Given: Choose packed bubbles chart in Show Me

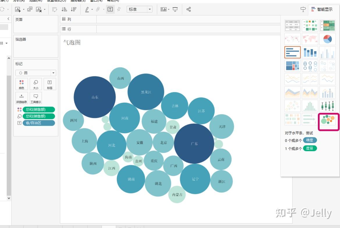Looking at the screenshot, I should pyautogui.click(x=328, y=119).
